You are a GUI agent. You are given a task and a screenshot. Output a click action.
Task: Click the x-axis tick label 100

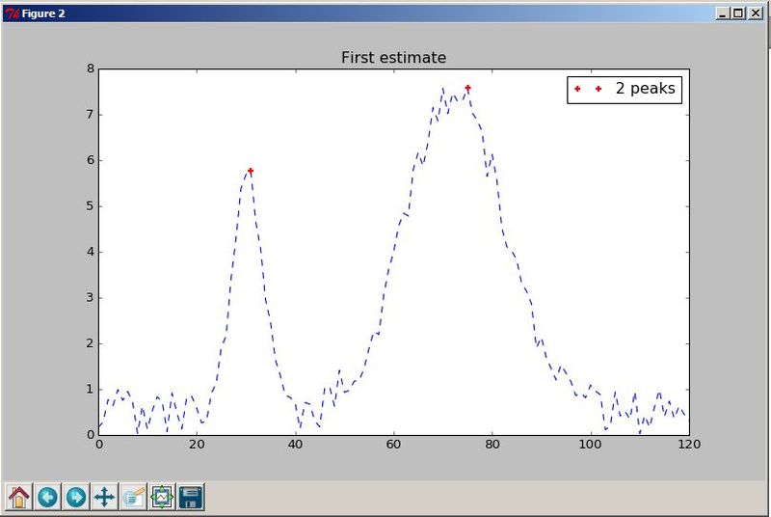click(590, 445)
